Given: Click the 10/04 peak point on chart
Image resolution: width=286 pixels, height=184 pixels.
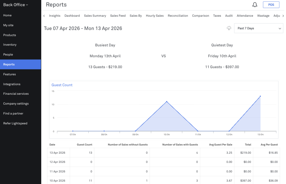Looking at the screenshot, I should point(167,102).
